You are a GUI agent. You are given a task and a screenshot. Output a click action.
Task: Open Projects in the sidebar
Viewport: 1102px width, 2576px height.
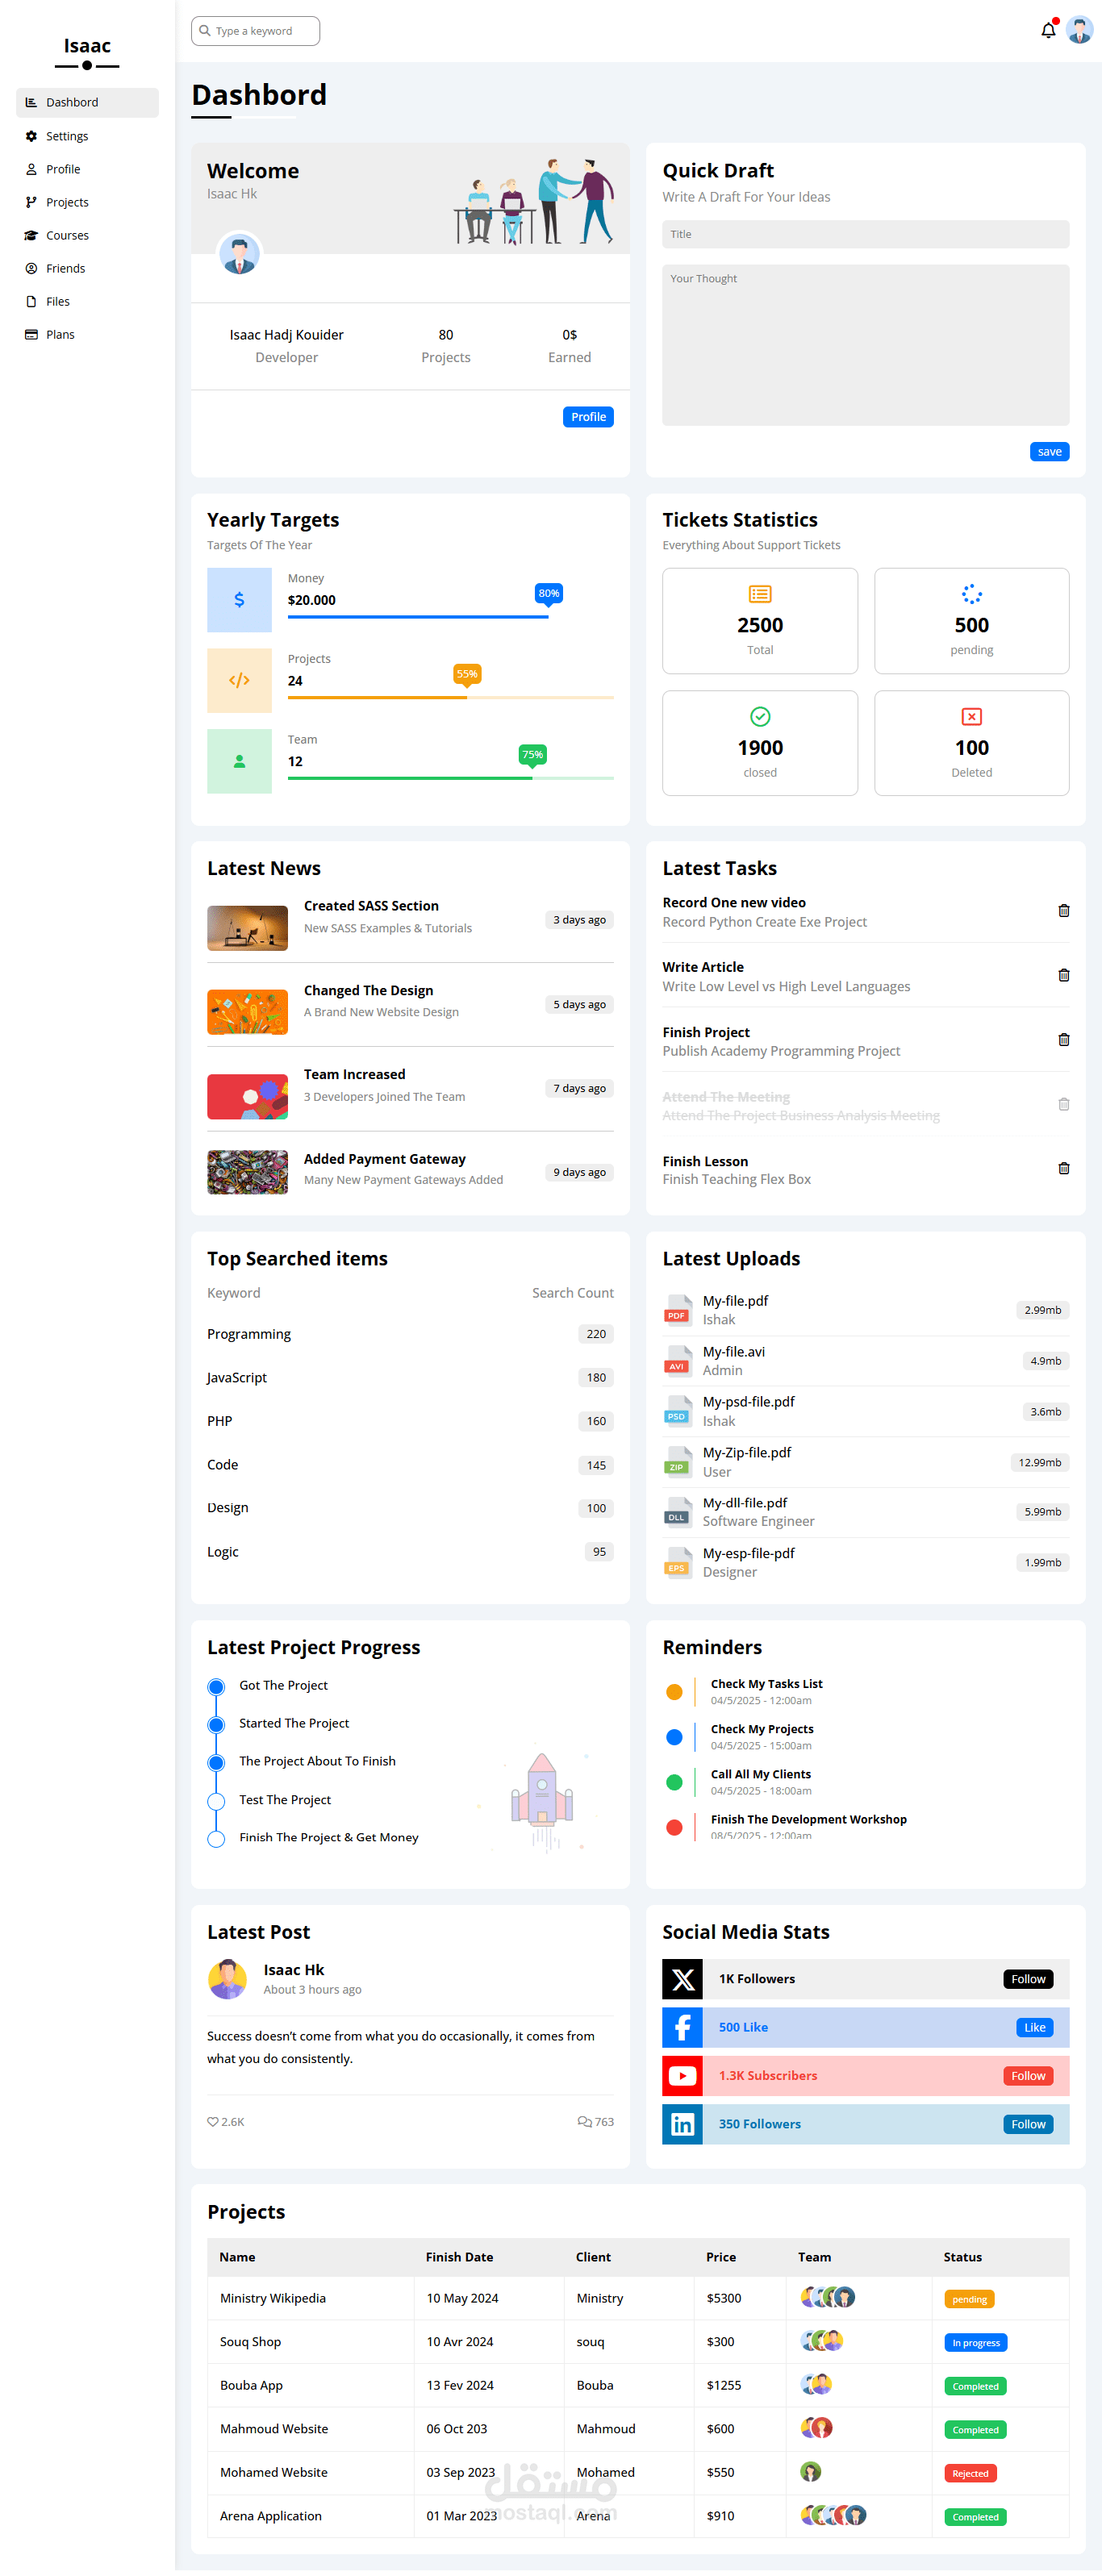[87, 202]
